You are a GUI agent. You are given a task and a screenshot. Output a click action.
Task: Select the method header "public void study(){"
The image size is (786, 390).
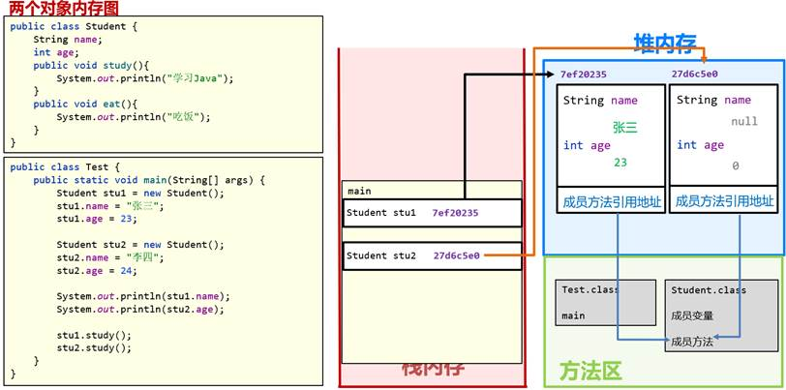[x=91, y=65]
